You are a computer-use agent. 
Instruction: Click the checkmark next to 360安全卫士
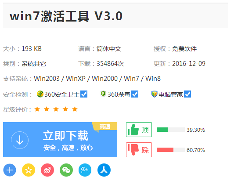tap(84, 94)
